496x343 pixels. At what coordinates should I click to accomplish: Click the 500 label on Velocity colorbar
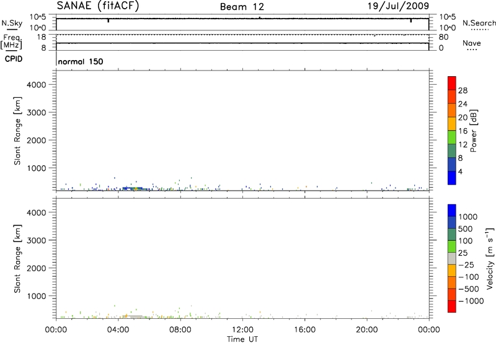(465, 228)
